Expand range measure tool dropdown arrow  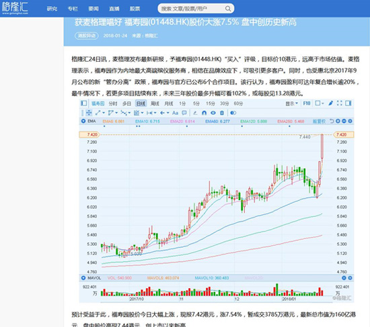click(155, 113)
